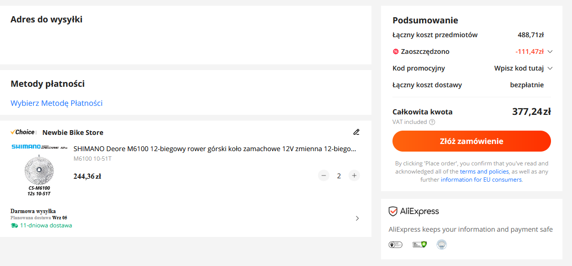Open delivery options with the right chevron

tap(357, 218)
